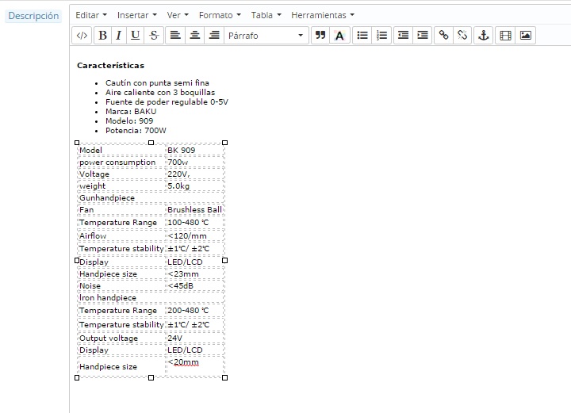Click the 'Airflow' cell
Viewport: 571px width, 413px height.
pyautogui.click(x=121, y=235)
